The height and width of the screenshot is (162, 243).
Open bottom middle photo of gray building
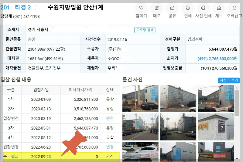click(x=178, y=152)
